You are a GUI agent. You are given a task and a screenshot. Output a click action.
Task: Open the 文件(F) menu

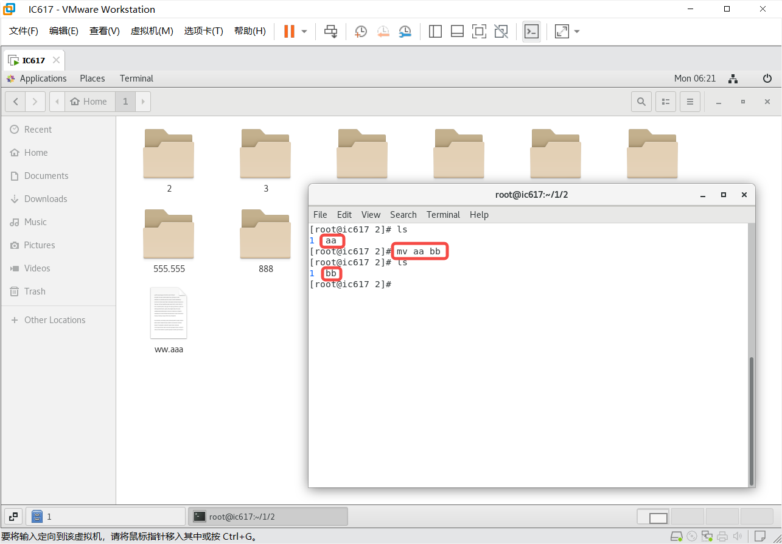pyautogui.click(x=24, y=31)
